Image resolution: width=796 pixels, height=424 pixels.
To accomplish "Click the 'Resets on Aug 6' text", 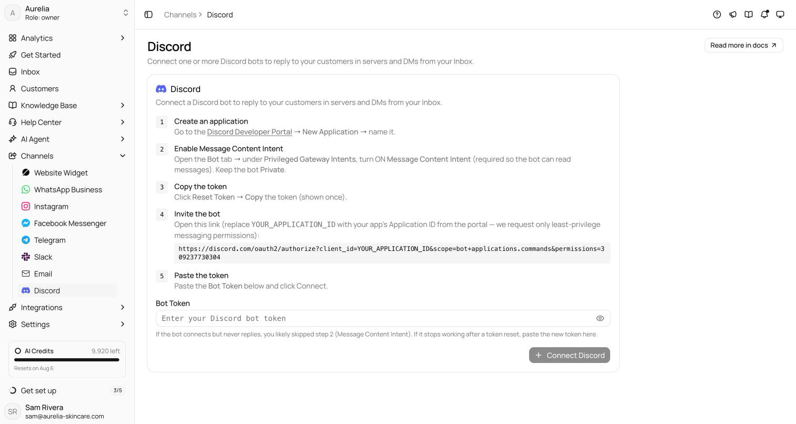I will point(34,368).
